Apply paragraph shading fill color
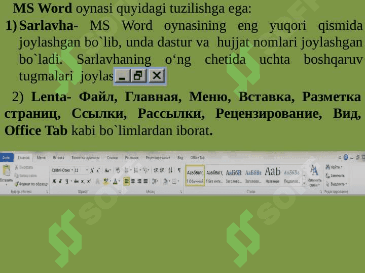 pos(165,181)
